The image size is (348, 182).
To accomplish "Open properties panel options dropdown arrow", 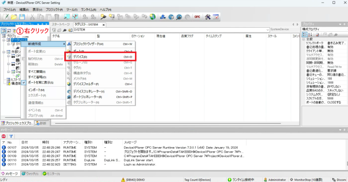I will (340, 24).
